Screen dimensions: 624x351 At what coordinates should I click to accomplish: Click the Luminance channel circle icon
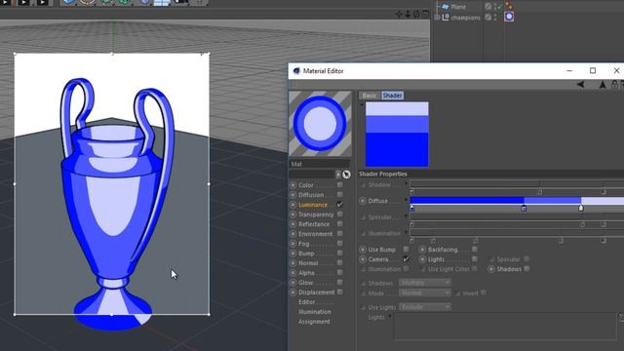coord(293,205)
